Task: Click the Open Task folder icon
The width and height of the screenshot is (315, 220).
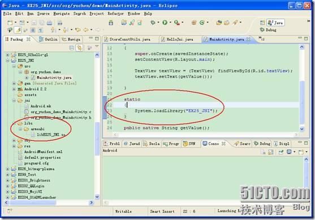Action: 227,23
